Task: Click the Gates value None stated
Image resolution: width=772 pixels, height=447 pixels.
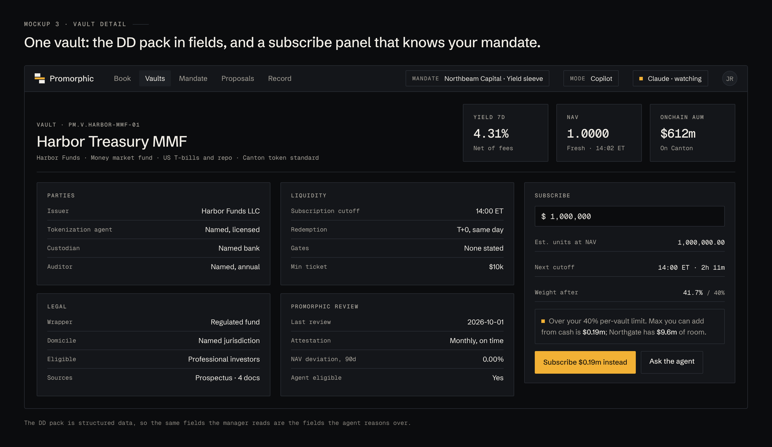Action: pyautogui.click(x=484, y=248)
